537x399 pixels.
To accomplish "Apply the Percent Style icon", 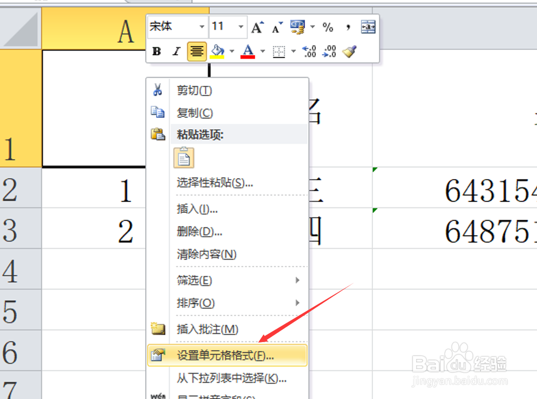I will click(x=328, y=26).
